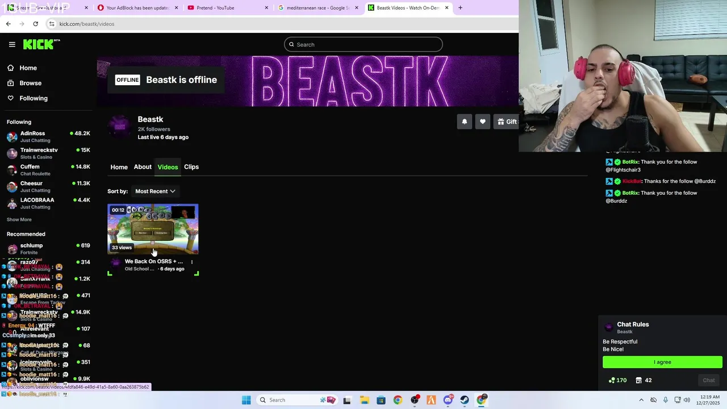Open File Explorer from the taskbar
This screenshot has width=727, height=409.
[x=364, y=400]
